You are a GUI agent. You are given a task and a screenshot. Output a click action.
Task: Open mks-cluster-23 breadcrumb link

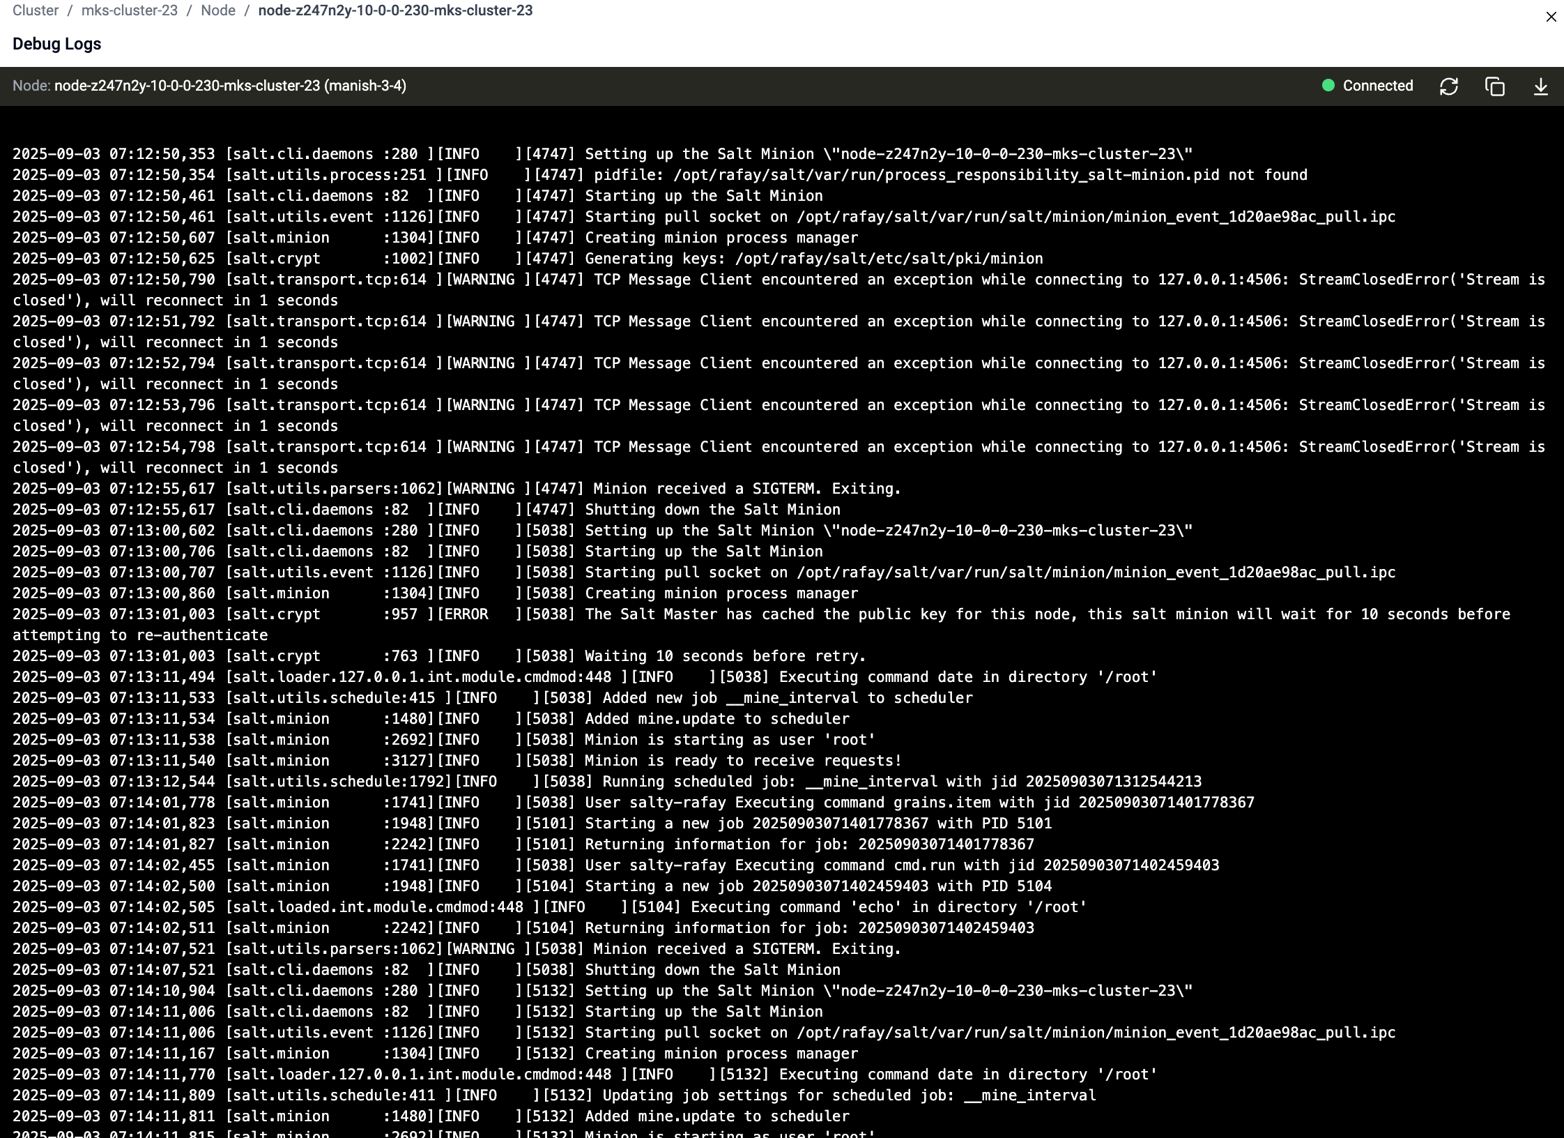pyautogui.click(x=129, y=10)
